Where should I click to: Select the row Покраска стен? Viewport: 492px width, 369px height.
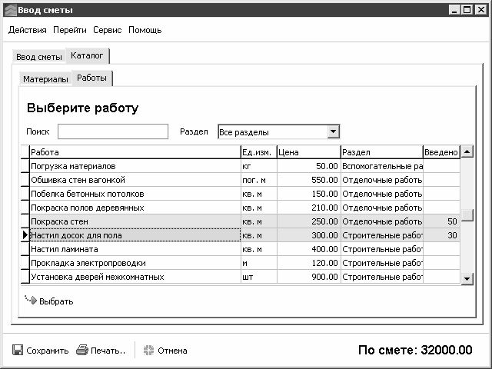point(241,221)
